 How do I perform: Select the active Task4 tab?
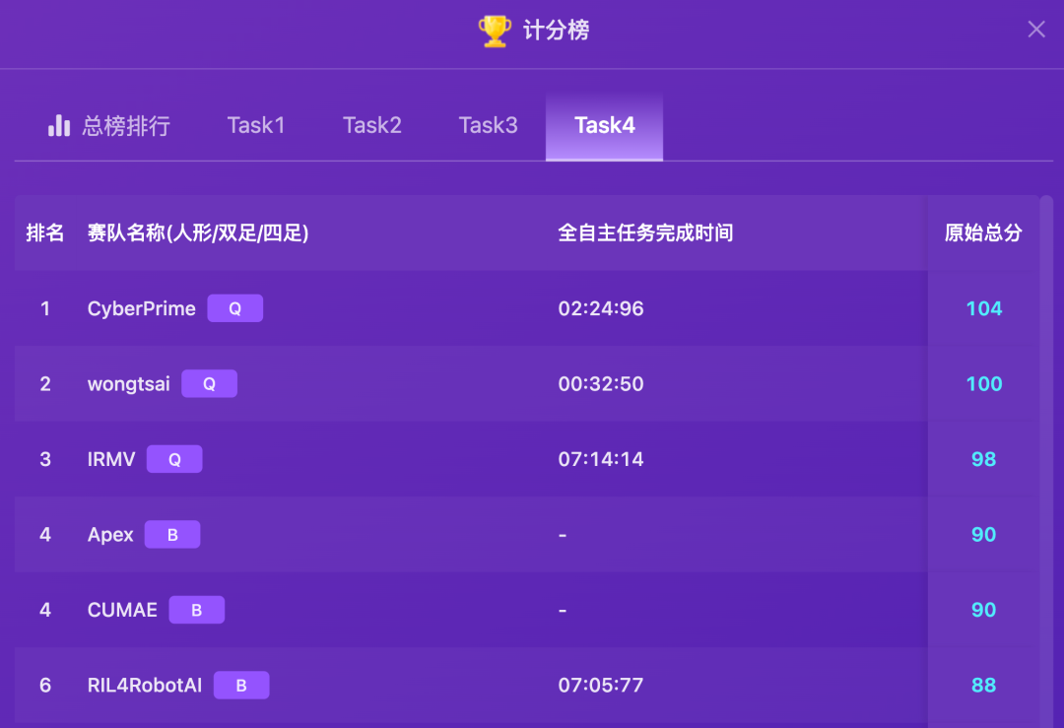click(x=604, y=125)
